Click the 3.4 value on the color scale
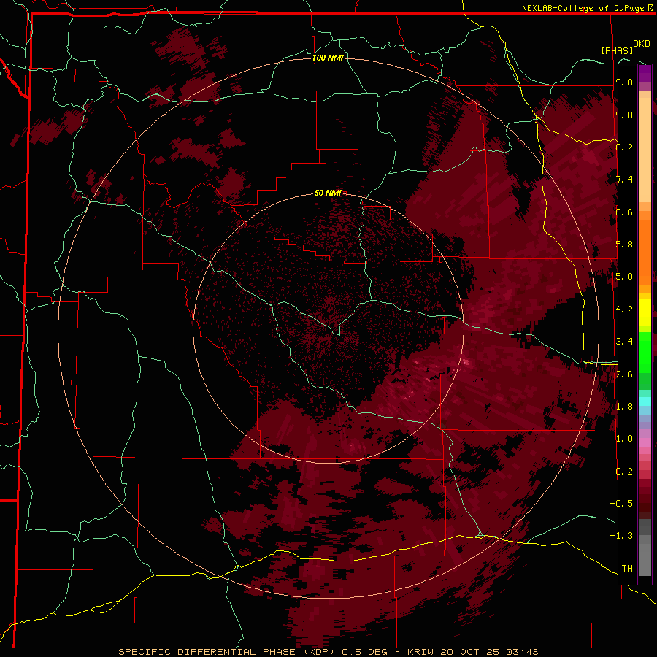Viewport: 657px width, 657px height. [x=624, y=342]
